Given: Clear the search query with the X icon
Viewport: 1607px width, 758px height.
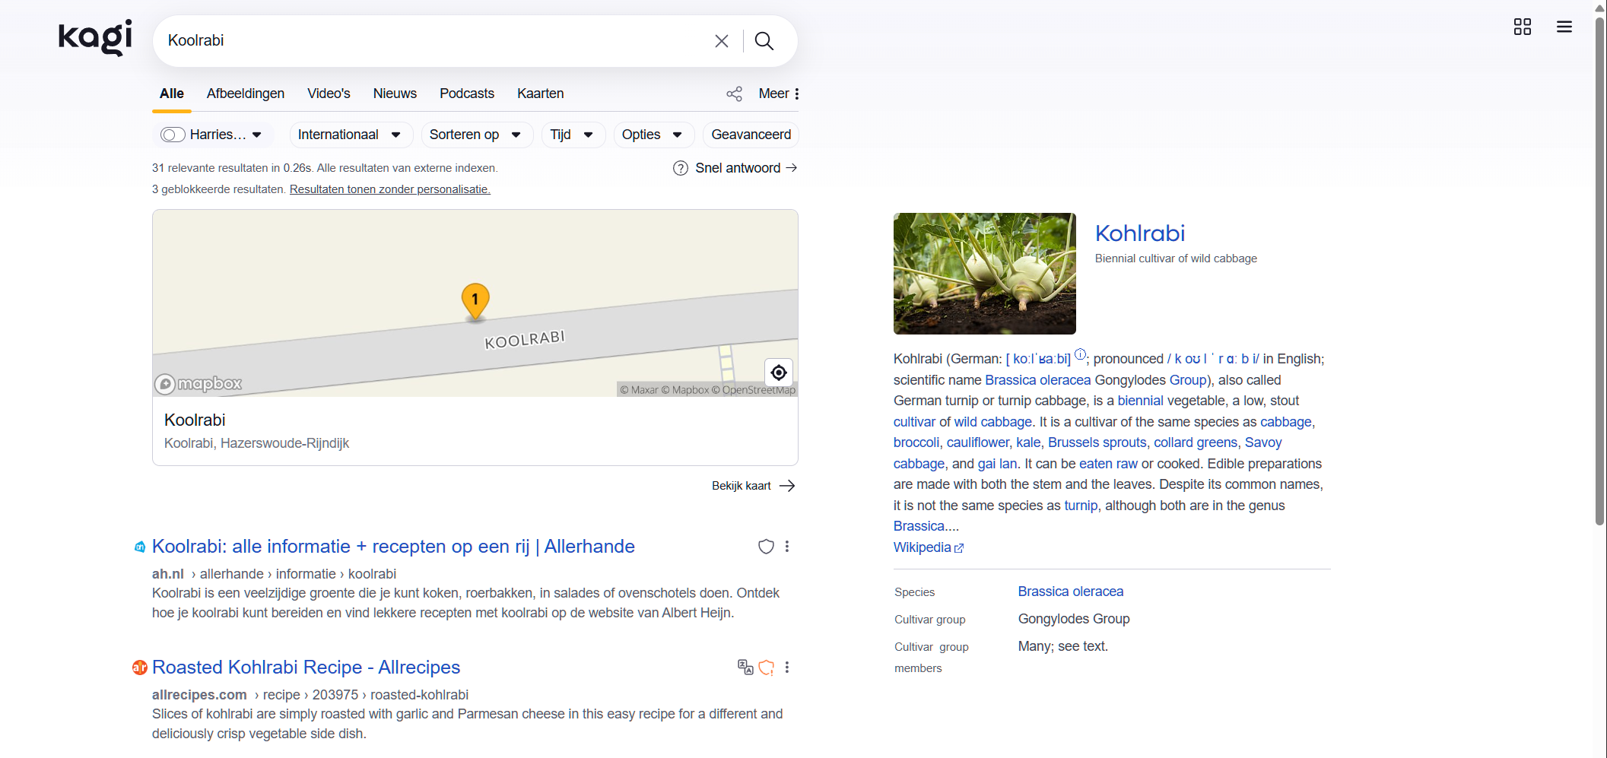Looking at the screenshot, I should (x=721, y=41).
